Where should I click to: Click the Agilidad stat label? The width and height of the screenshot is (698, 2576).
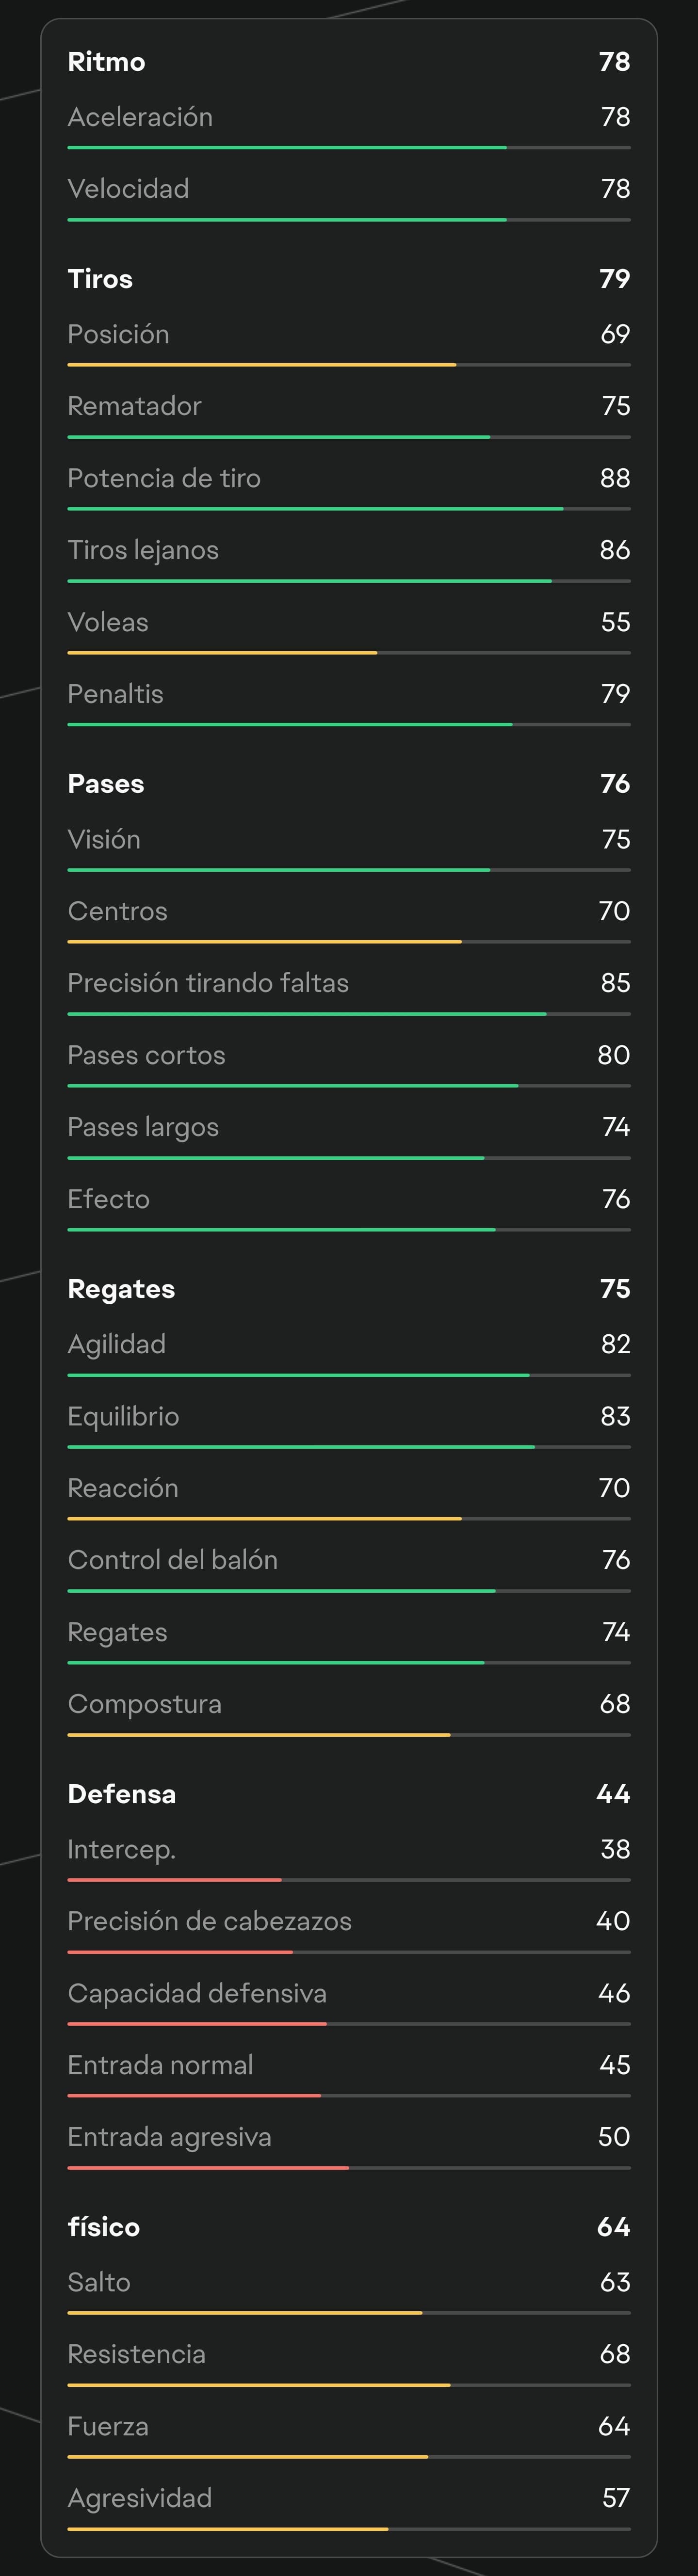click(116, 1344)
